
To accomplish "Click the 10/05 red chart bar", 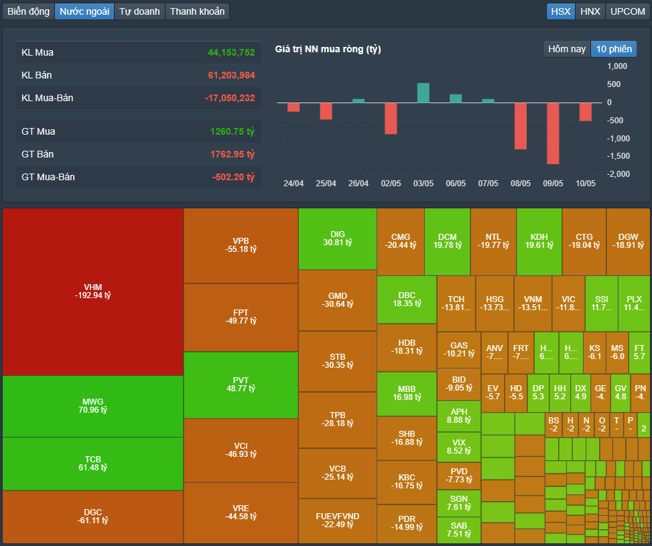I will [585, 112].
